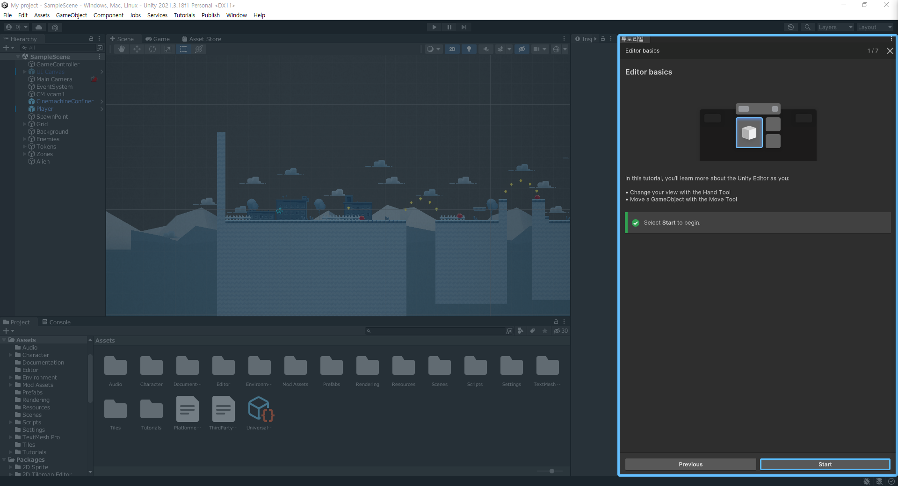Open Hierarchy panel three-dot menu
The height and width of the screenshot is (486, 898).
point(99,39)
